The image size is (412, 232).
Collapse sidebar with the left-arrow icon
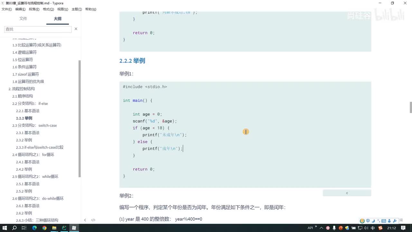click(85, 220)
